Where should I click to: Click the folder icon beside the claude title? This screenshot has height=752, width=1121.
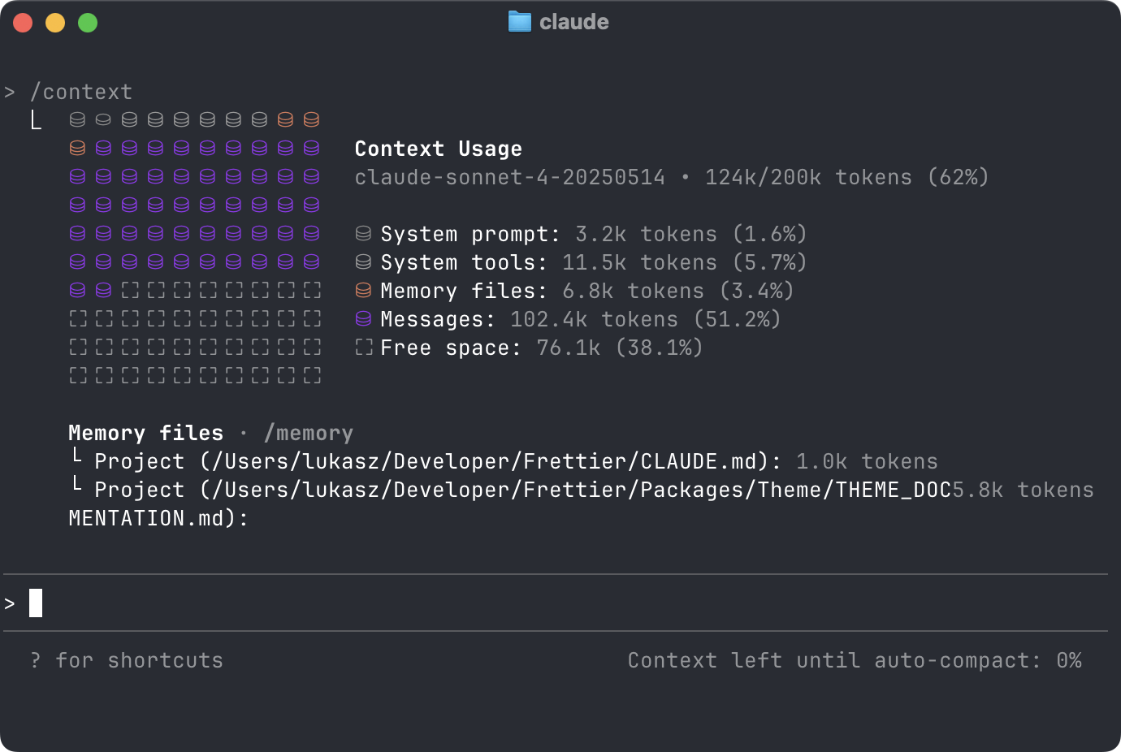519,22
